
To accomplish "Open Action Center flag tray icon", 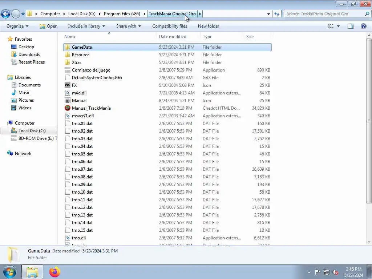I will click(x=318, y=272).
